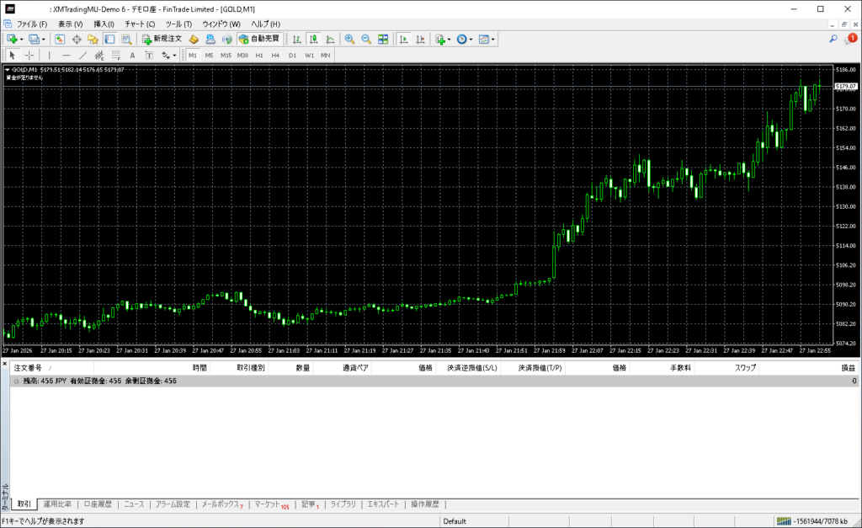Screen dimensions: 862x528
Task: Zoom in on the chart
Action: tap(349, 39)
